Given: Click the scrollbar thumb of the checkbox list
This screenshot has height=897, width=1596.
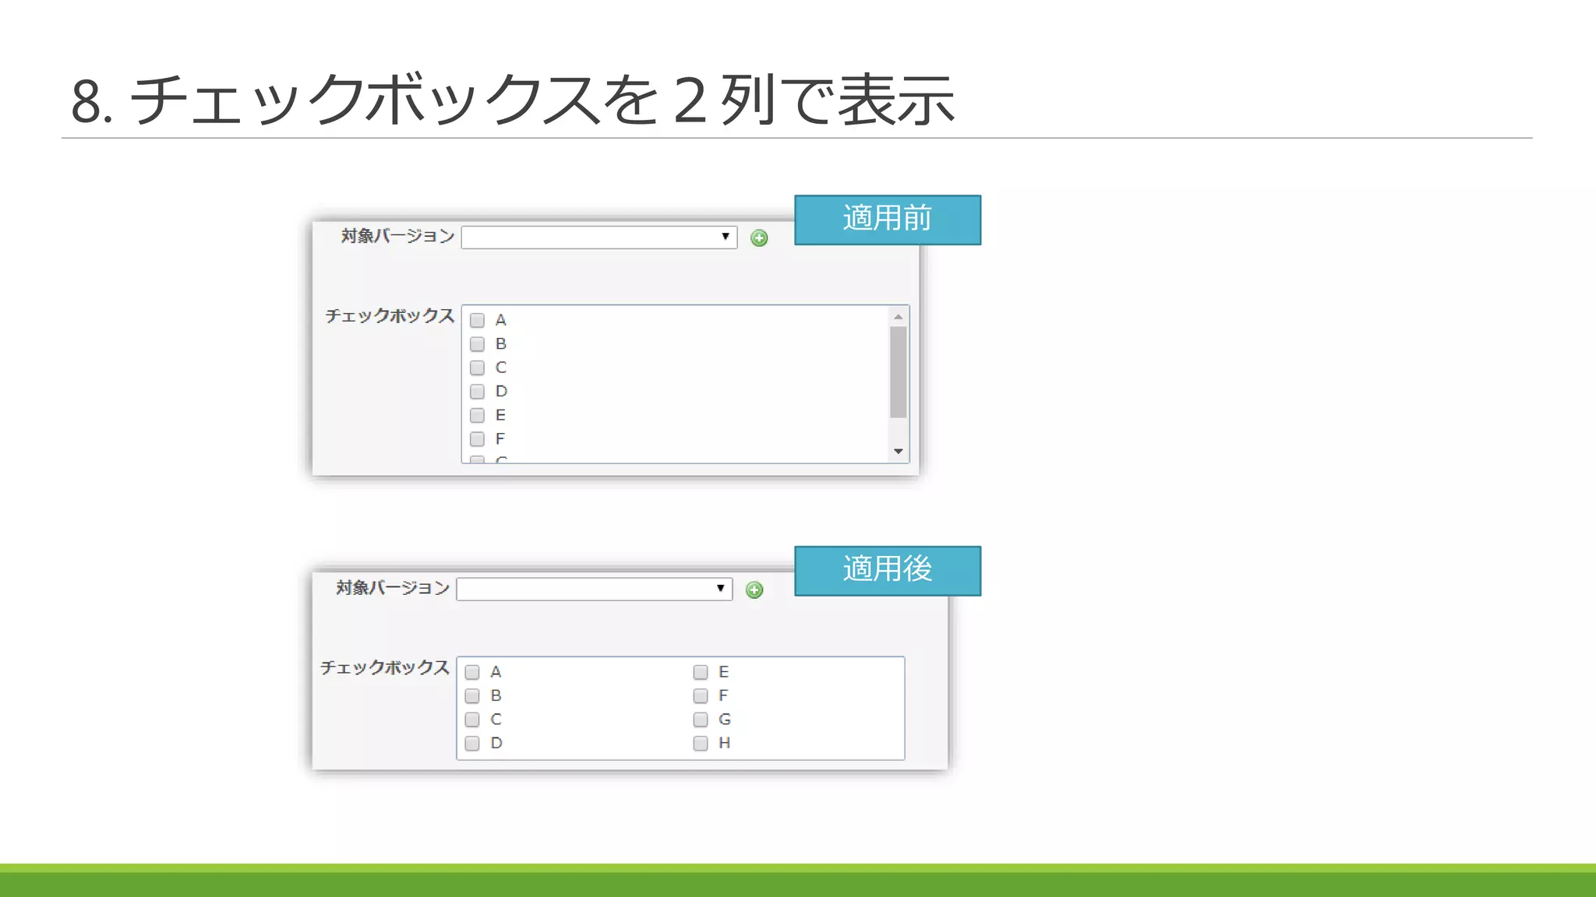Looking at the screenshot, I should 899,372.
